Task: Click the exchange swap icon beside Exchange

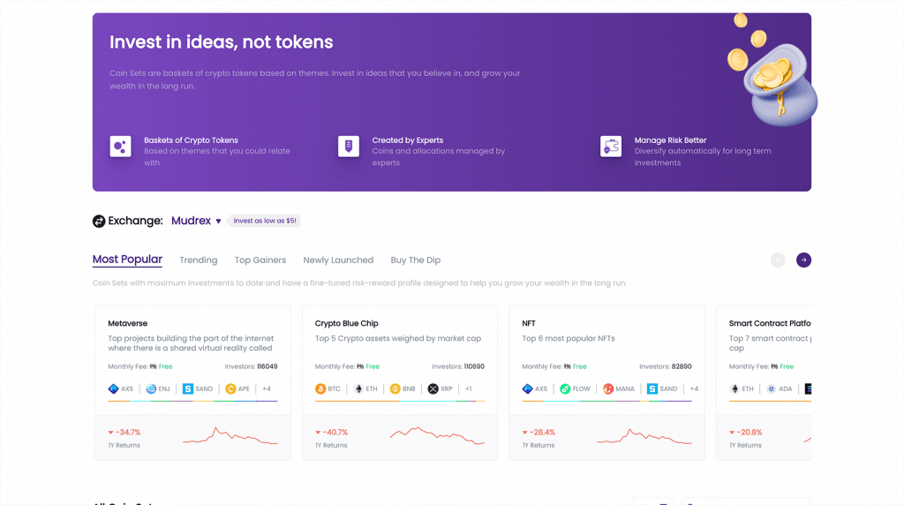Action: 99,221
